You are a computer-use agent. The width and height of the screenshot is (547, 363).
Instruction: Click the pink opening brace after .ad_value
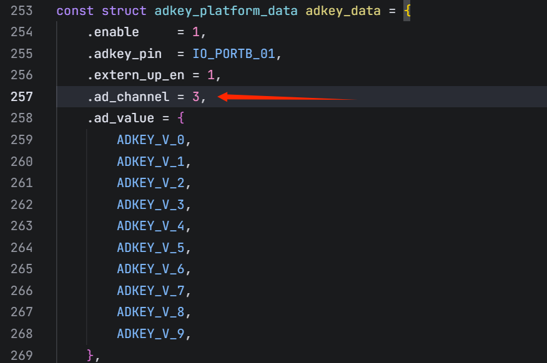point(180,118)
